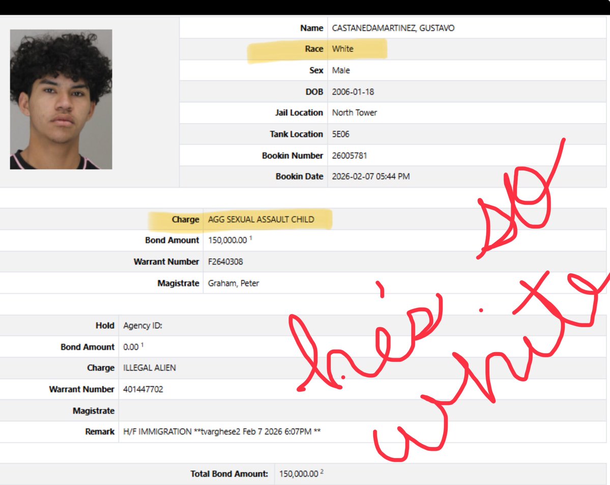Viewport: 610px width, 485px height.
Task: Click the 'Hold' field label
Action: point(105,326)
